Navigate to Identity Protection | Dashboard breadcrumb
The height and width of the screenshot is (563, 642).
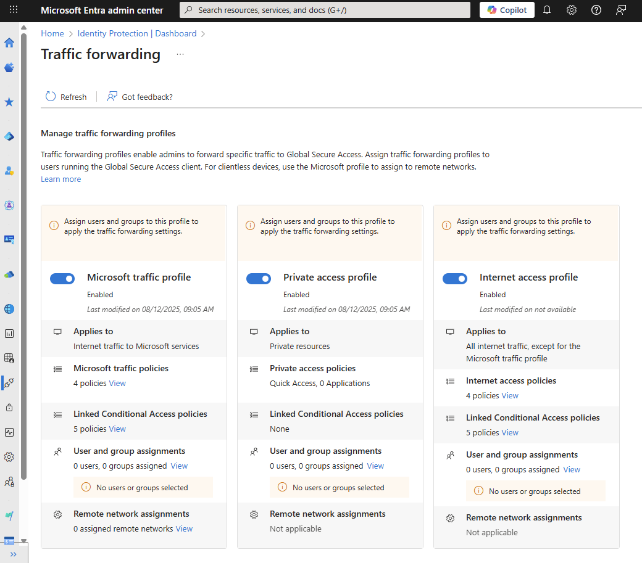(x=137, y=33)
